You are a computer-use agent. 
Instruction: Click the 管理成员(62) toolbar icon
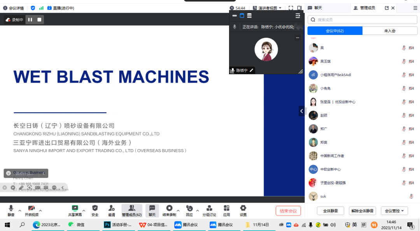[x=131, y=208]
